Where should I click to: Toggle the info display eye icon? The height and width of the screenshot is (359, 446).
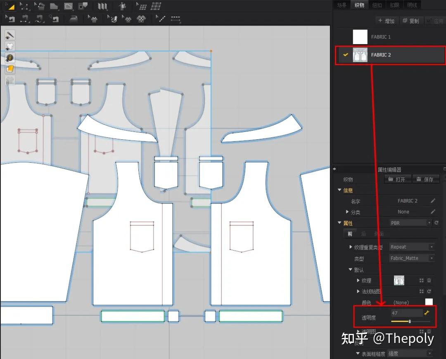[9, 58]
